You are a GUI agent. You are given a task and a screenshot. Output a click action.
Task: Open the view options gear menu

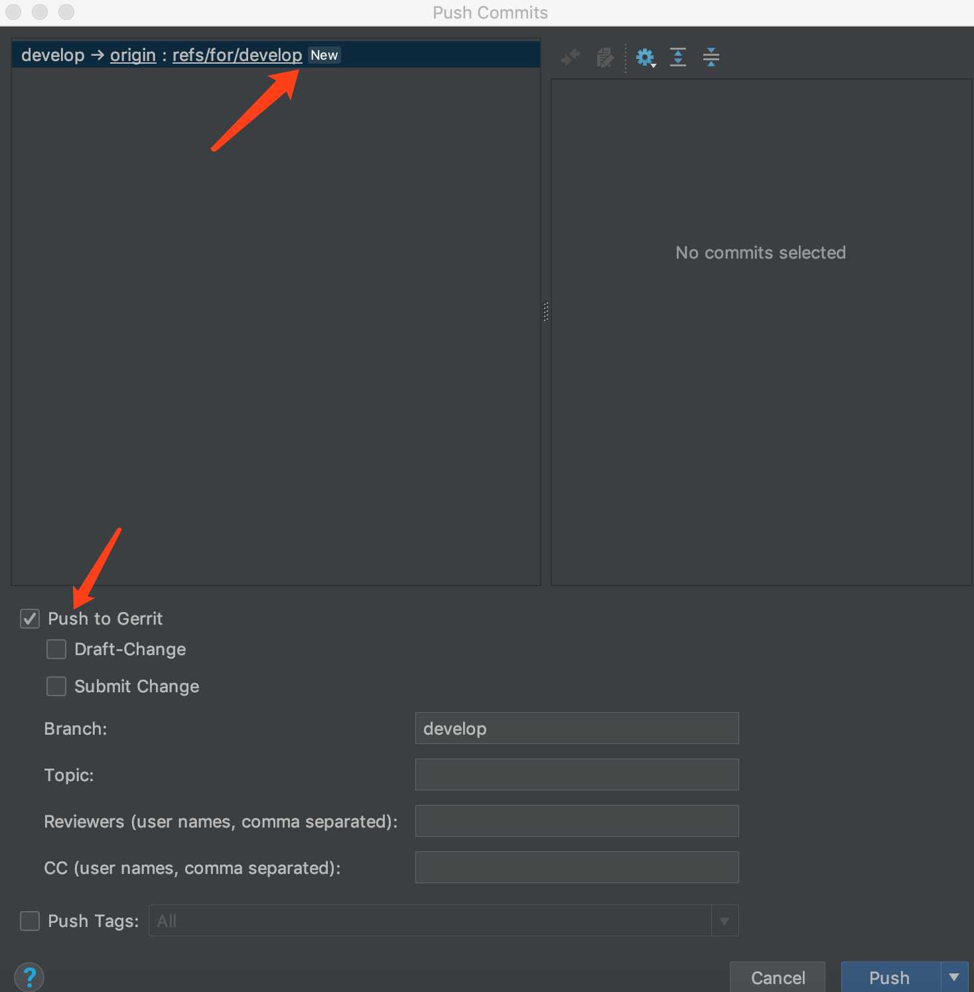click(646, 58)
